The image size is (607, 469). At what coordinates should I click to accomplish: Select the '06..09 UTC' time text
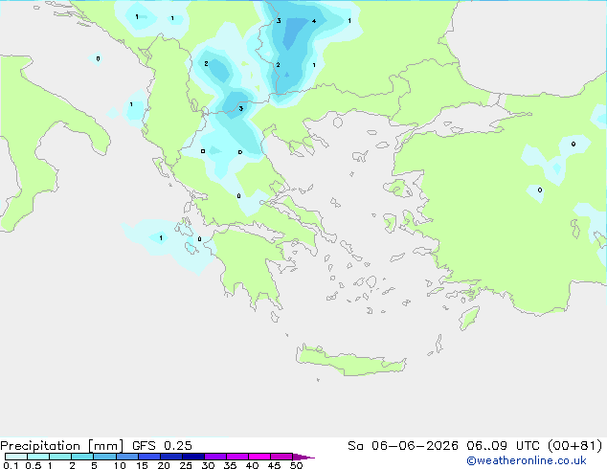pyautogui.click(x=504, y=446)
